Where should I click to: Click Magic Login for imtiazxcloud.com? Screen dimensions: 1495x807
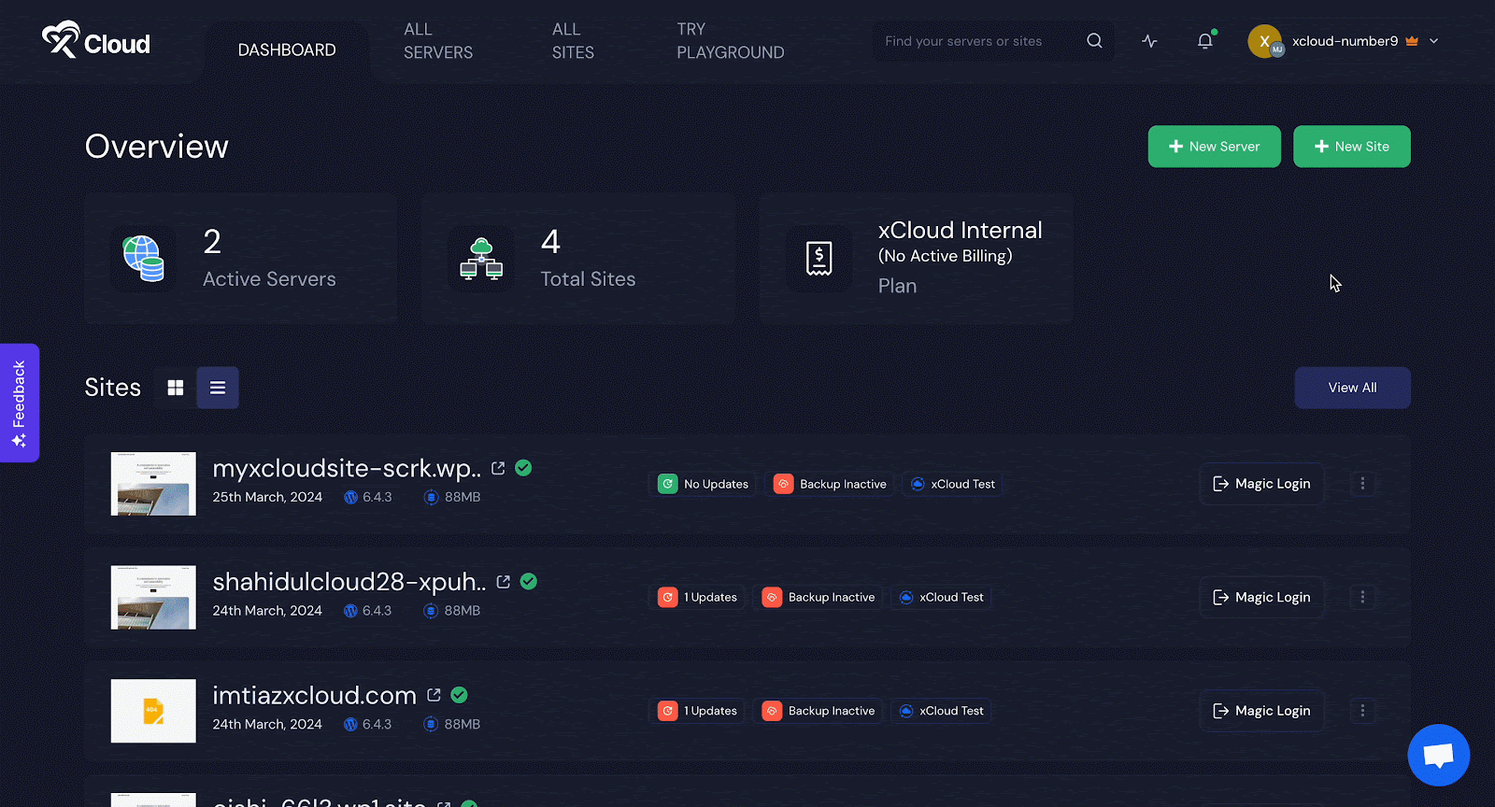1261,711
